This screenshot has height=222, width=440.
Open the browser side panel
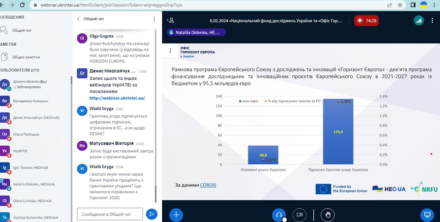coord(413,5)
